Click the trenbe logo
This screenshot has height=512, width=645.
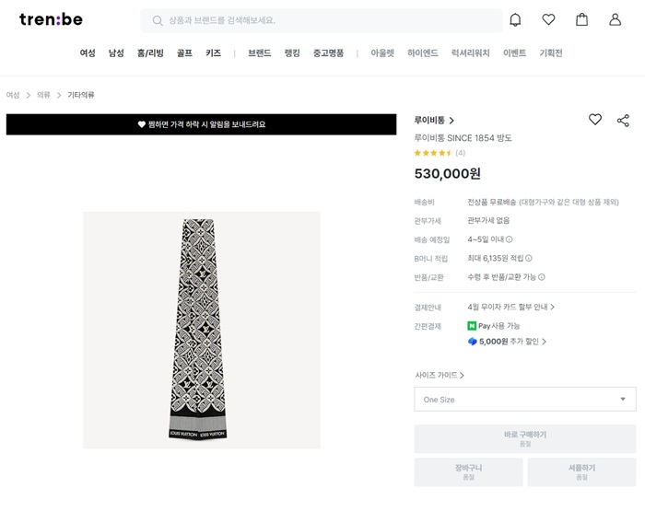pos(51,19)
